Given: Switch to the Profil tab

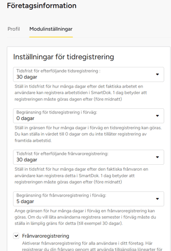Looking at the screenshot, I should pyautogui.click(x=14, y=29).
